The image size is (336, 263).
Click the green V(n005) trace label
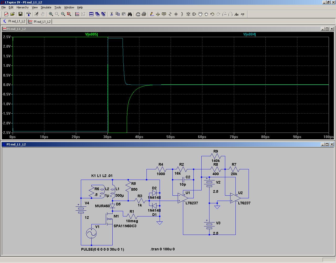[91, 34]
